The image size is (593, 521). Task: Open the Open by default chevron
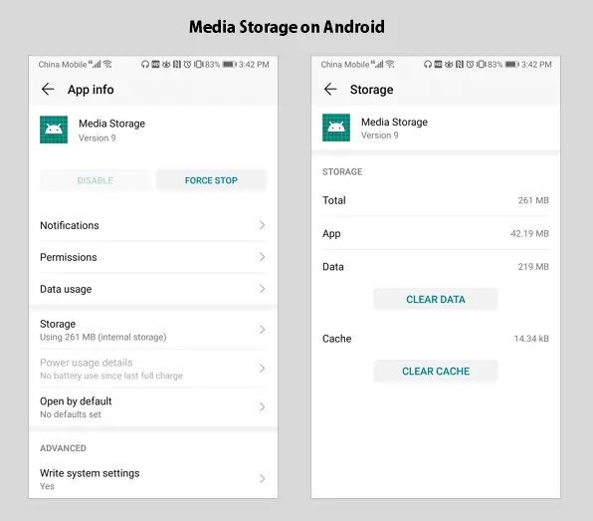262,407
